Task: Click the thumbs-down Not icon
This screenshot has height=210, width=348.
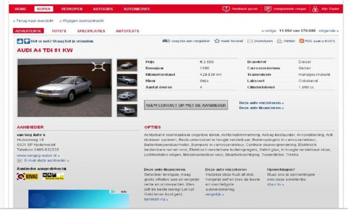Action: click(x=27, y=41)
